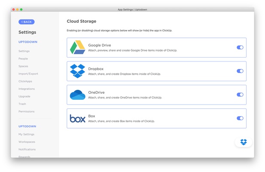Image resolution: width=265 pixels, height=172 pixels.
Task: Open Import/Export settings
Action: 28,74
